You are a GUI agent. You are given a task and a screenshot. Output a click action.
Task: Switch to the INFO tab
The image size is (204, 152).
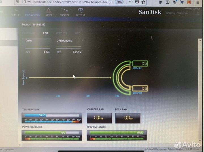point(78,33)
